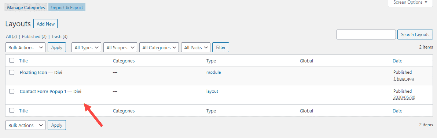Sort by Date in the table header

397,61
